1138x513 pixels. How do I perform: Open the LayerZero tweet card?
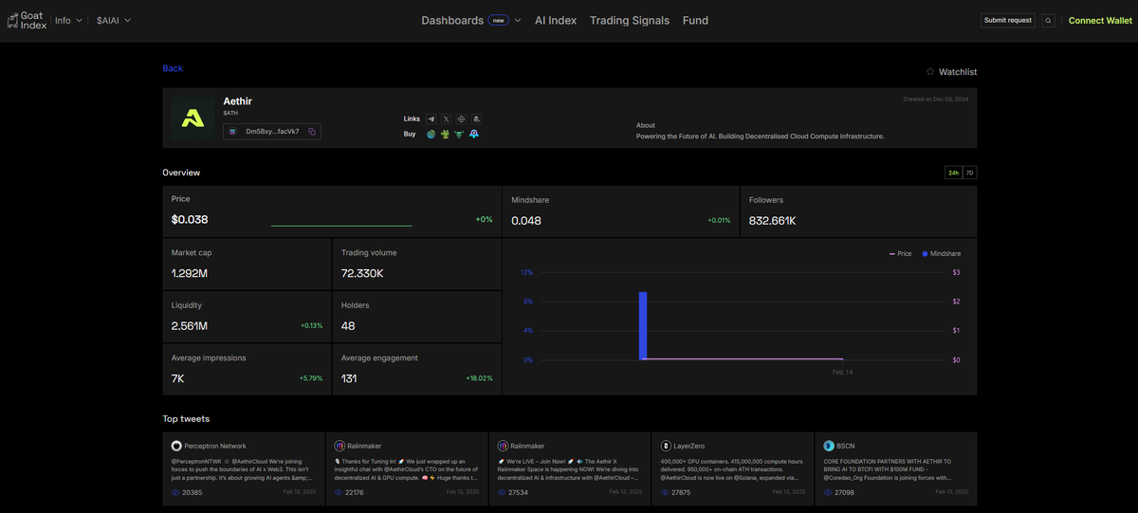pos(732,468)
